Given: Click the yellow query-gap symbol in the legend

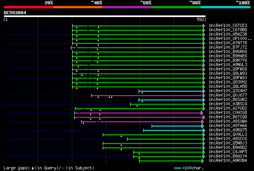Looking at the screenshot, I should (x=33, y=168).
